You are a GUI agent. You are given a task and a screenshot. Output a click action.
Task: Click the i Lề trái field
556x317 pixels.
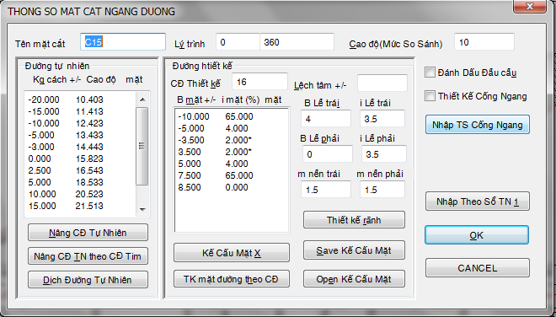click(x=382, y=119)
